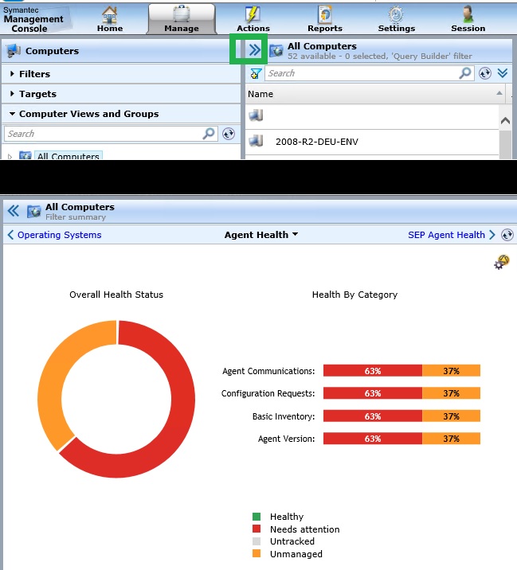Image resolution: width=517 pixels, height=570 pixels.
Task: Select All Computers in the tree
Action: coord(69,156)
